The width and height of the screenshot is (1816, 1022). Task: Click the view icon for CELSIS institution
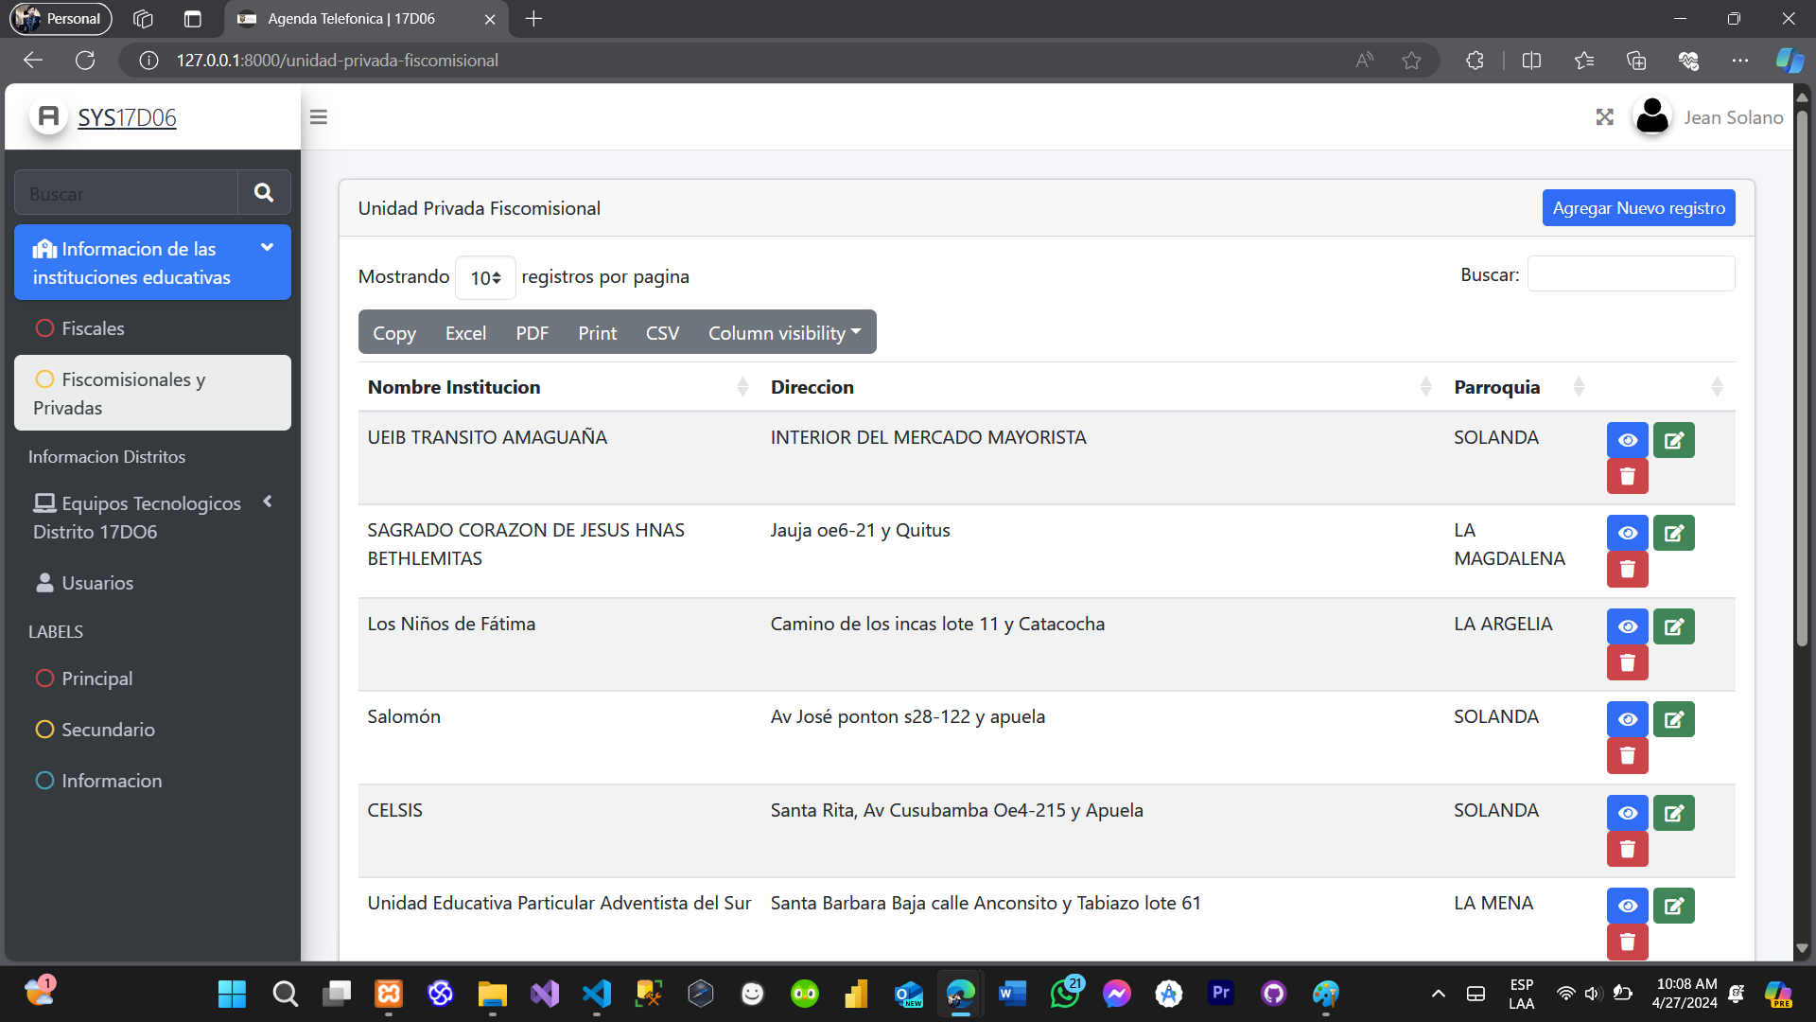point(1628,812)
